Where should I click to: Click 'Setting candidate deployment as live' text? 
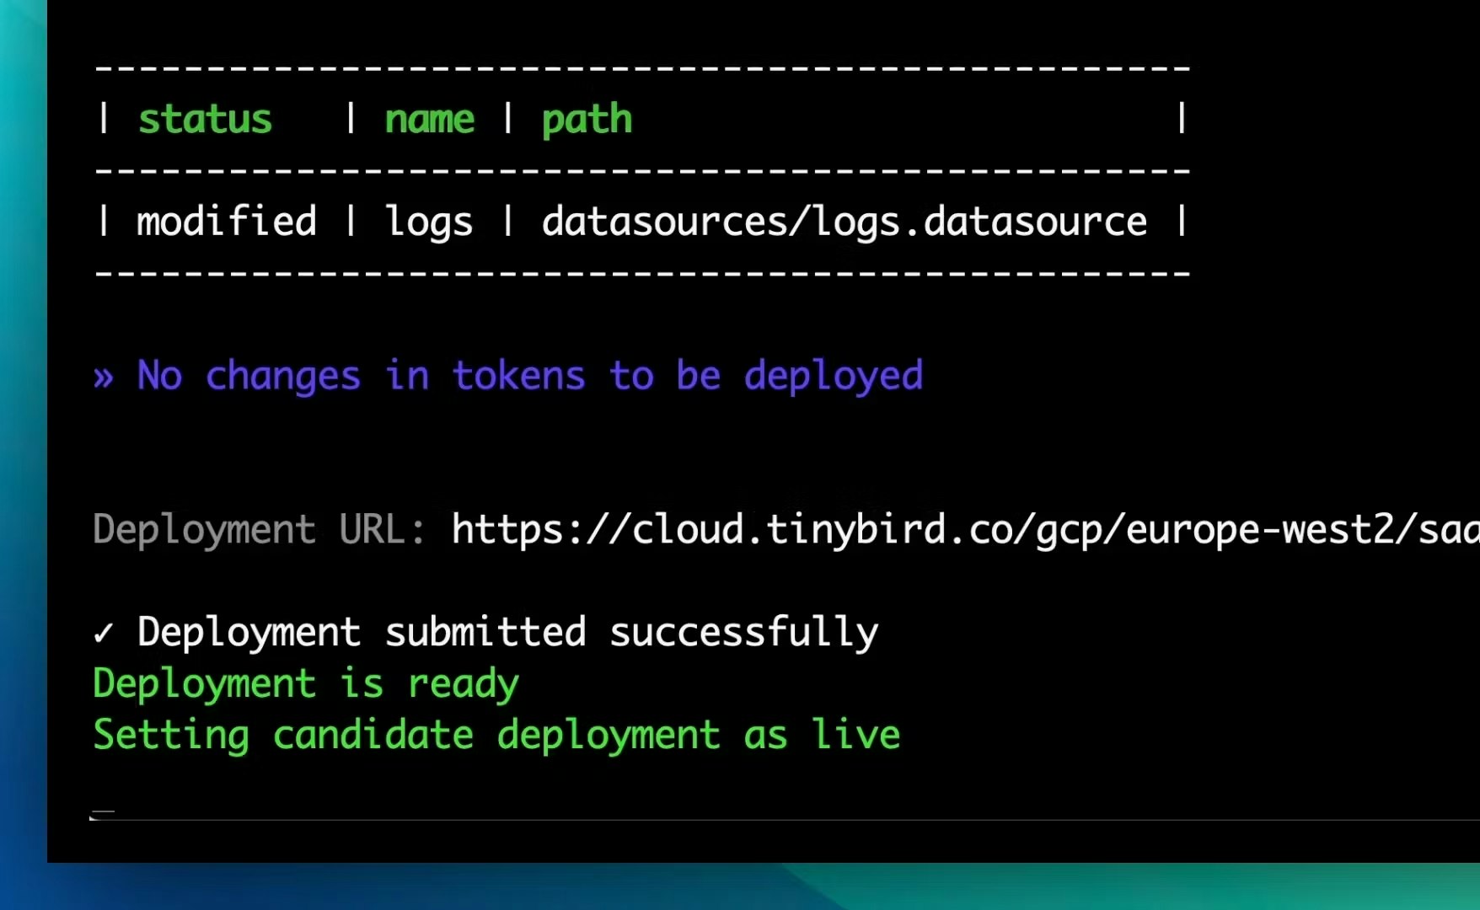[x=496, y=735]
